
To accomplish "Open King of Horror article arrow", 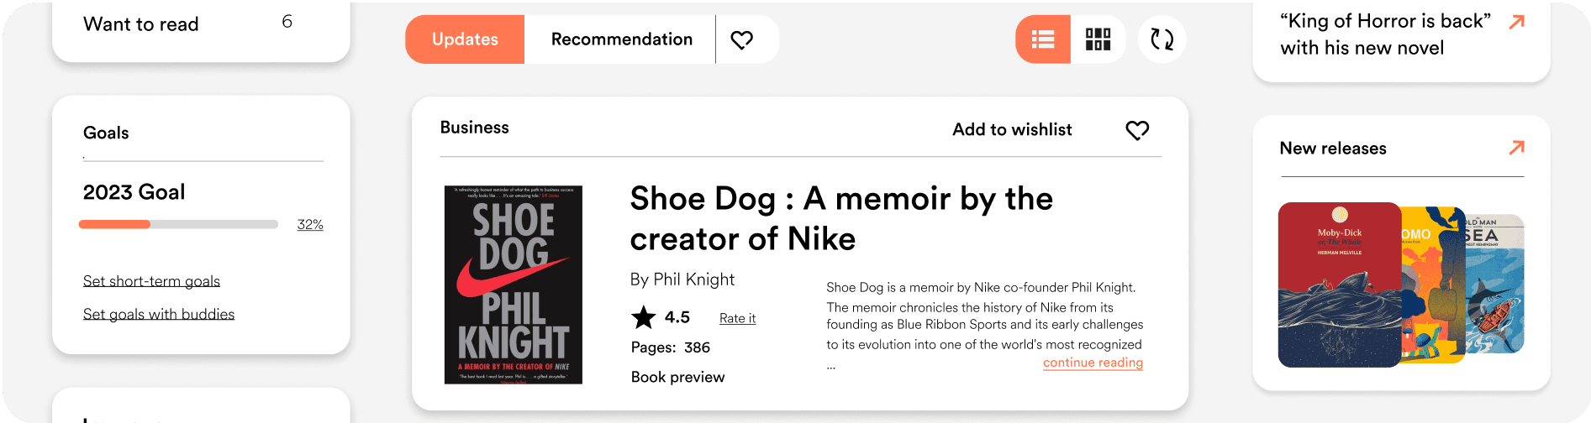I will [1516, 22].
